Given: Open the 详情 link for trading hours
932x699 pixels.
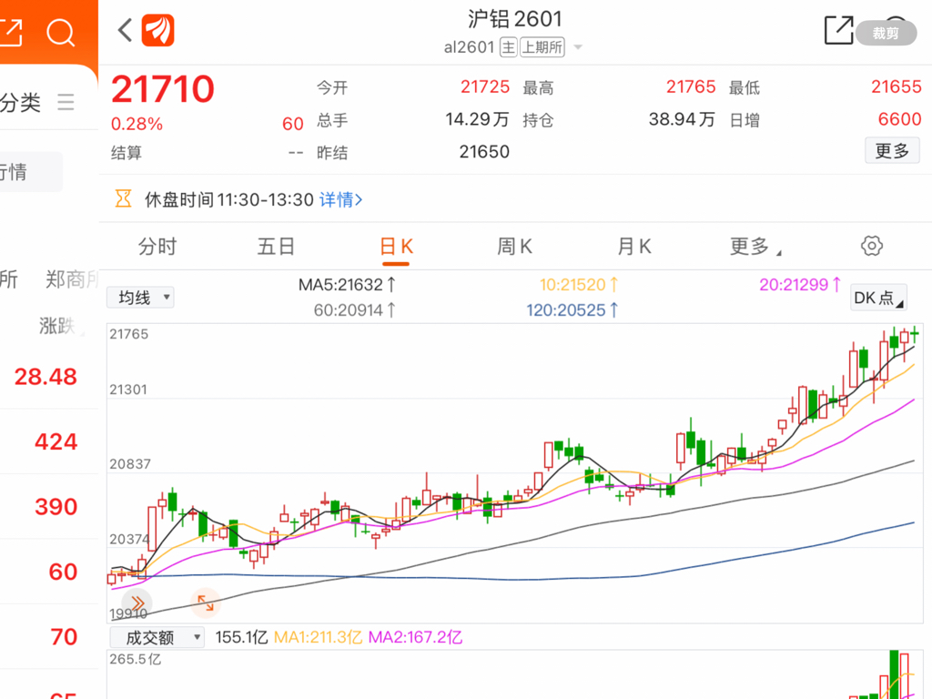Looking at the screenshot, I should 340,199.
